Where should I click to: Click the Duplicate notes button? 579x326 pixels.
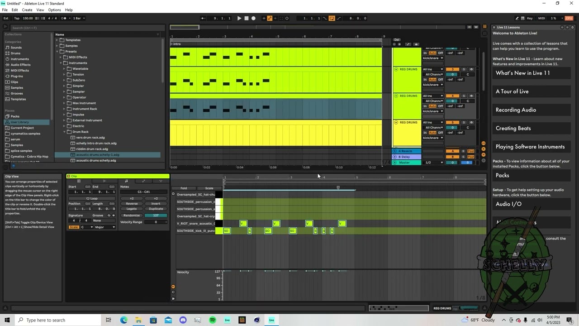coord(156,209)
